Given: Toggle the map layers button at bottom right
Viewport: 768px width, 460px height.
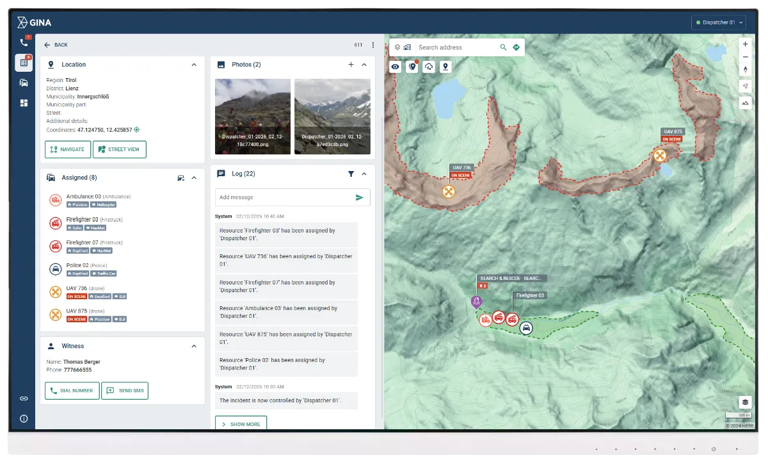Looking at the screenshot, I should tap(745, 402).
